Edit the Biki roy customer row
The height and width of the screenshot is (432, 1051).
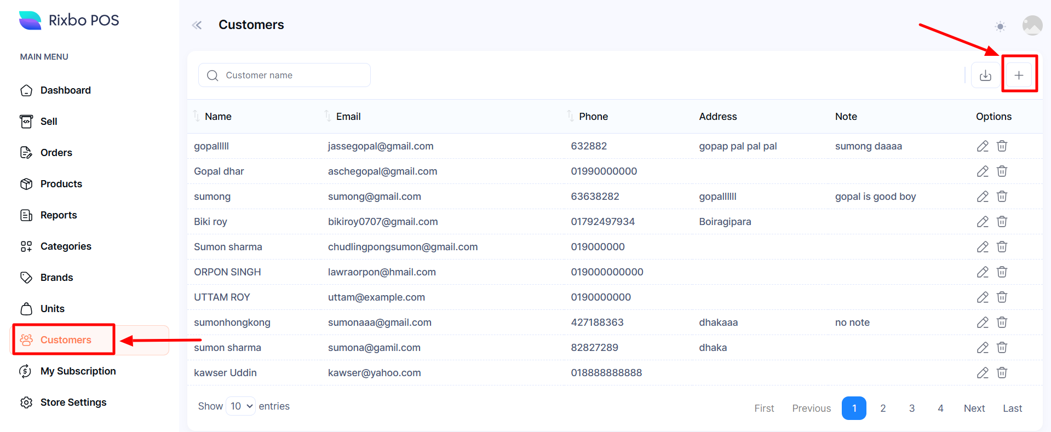tap(982, 222)
